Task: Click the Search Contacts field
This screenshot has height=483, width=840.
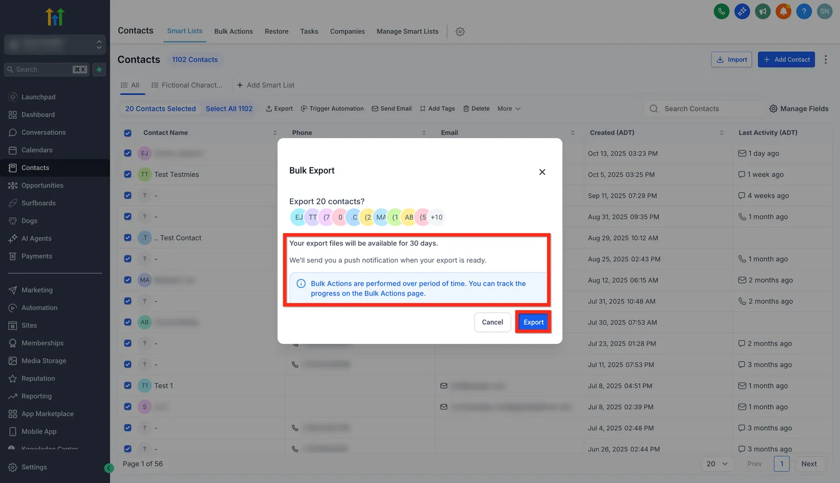Action: click(703, 109)
